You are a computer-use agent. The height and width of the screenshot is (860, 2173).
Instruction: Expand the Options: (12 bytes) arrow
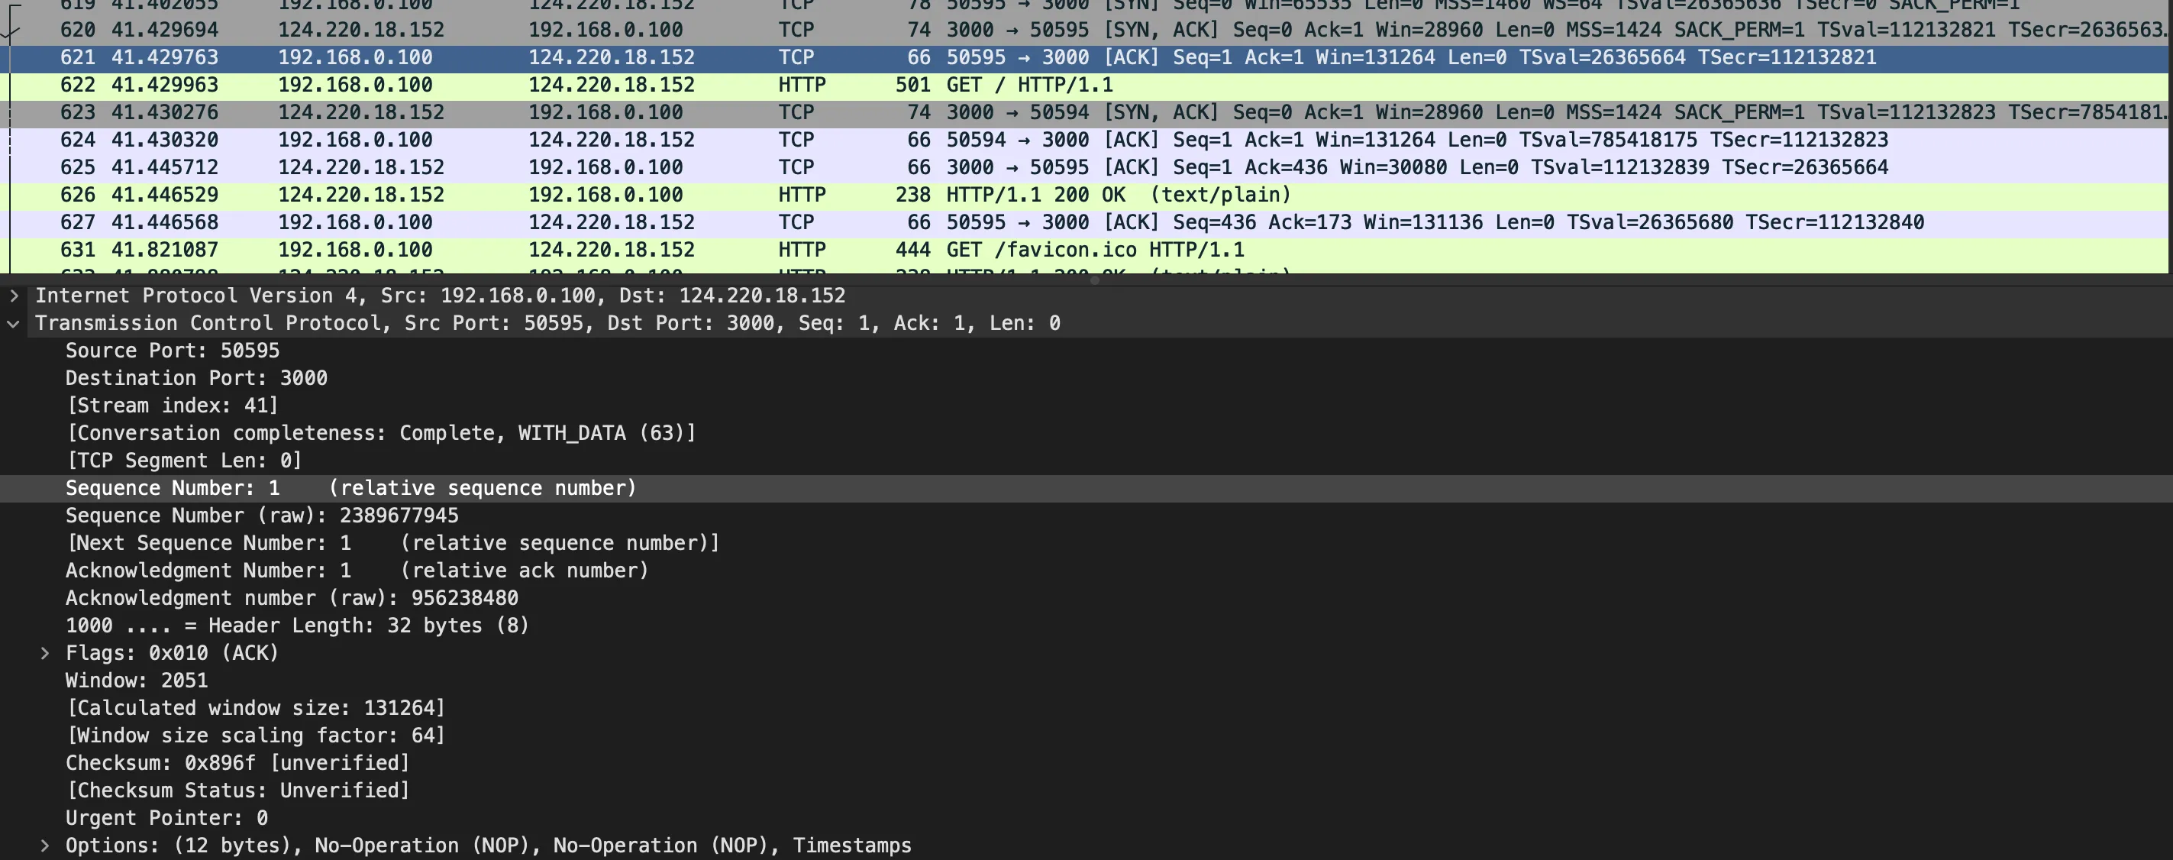click(x=45, y=845)
